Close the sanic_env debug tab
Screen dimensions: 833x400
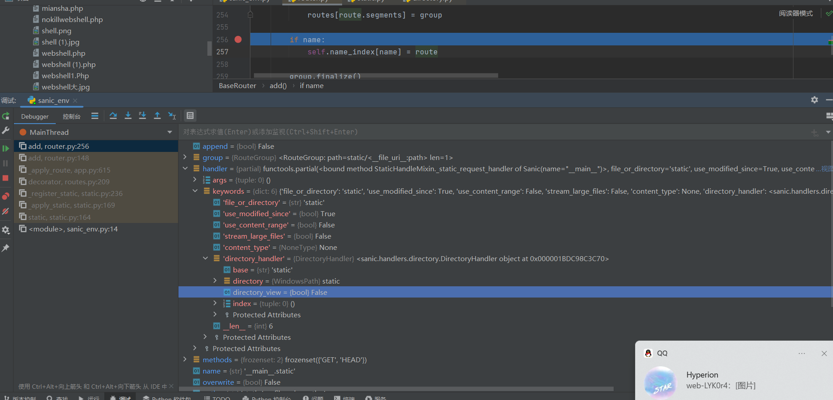(75, 101)
